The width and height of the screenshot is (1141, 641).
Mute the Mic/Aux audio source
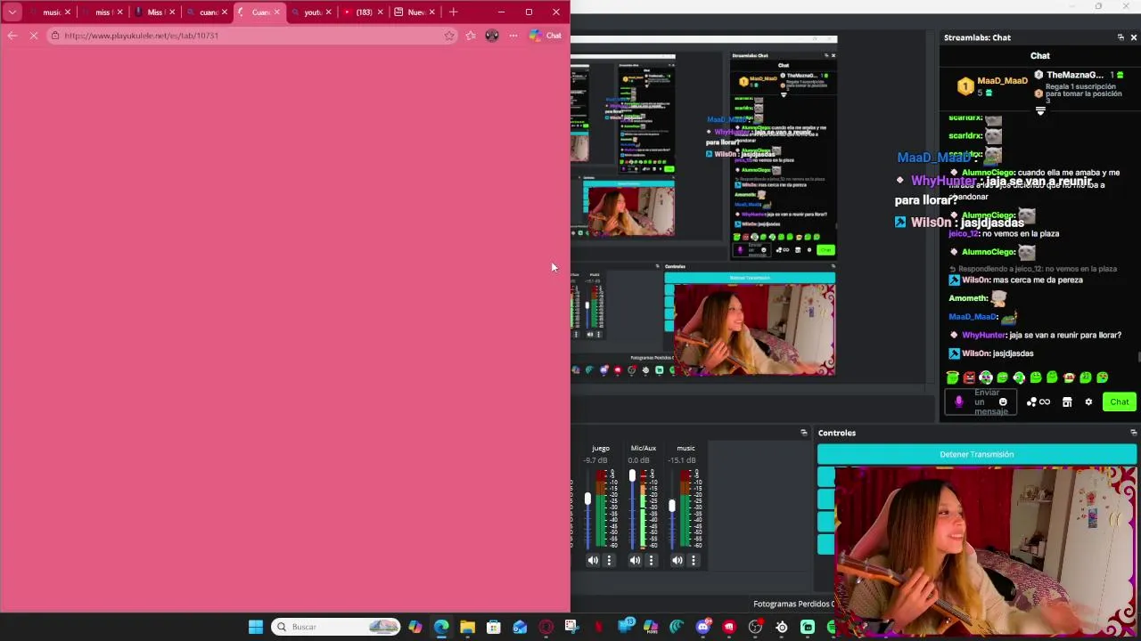tap(635, 560)
